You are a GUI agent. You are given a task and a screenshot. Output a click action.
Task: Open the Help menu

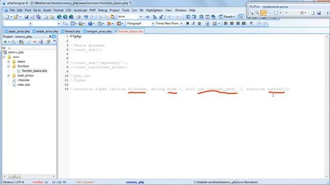192,10
